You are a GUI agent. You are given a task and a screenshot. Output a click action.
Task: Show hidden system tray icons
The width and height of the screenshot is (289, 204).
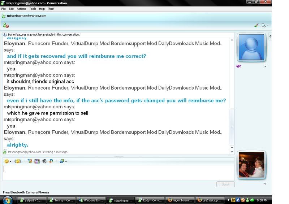228,200
